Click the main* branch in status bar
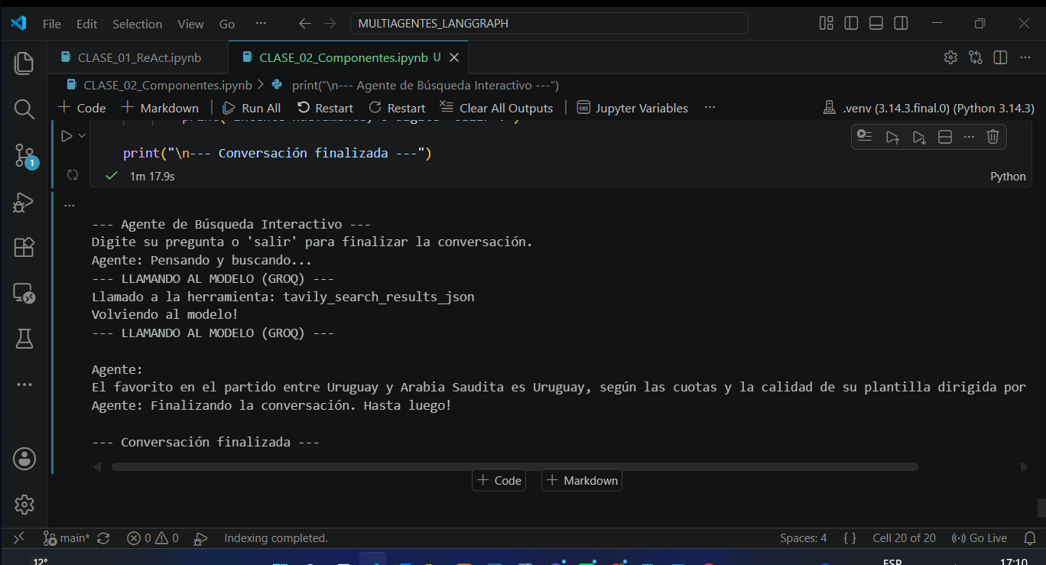 coord(67,538)
